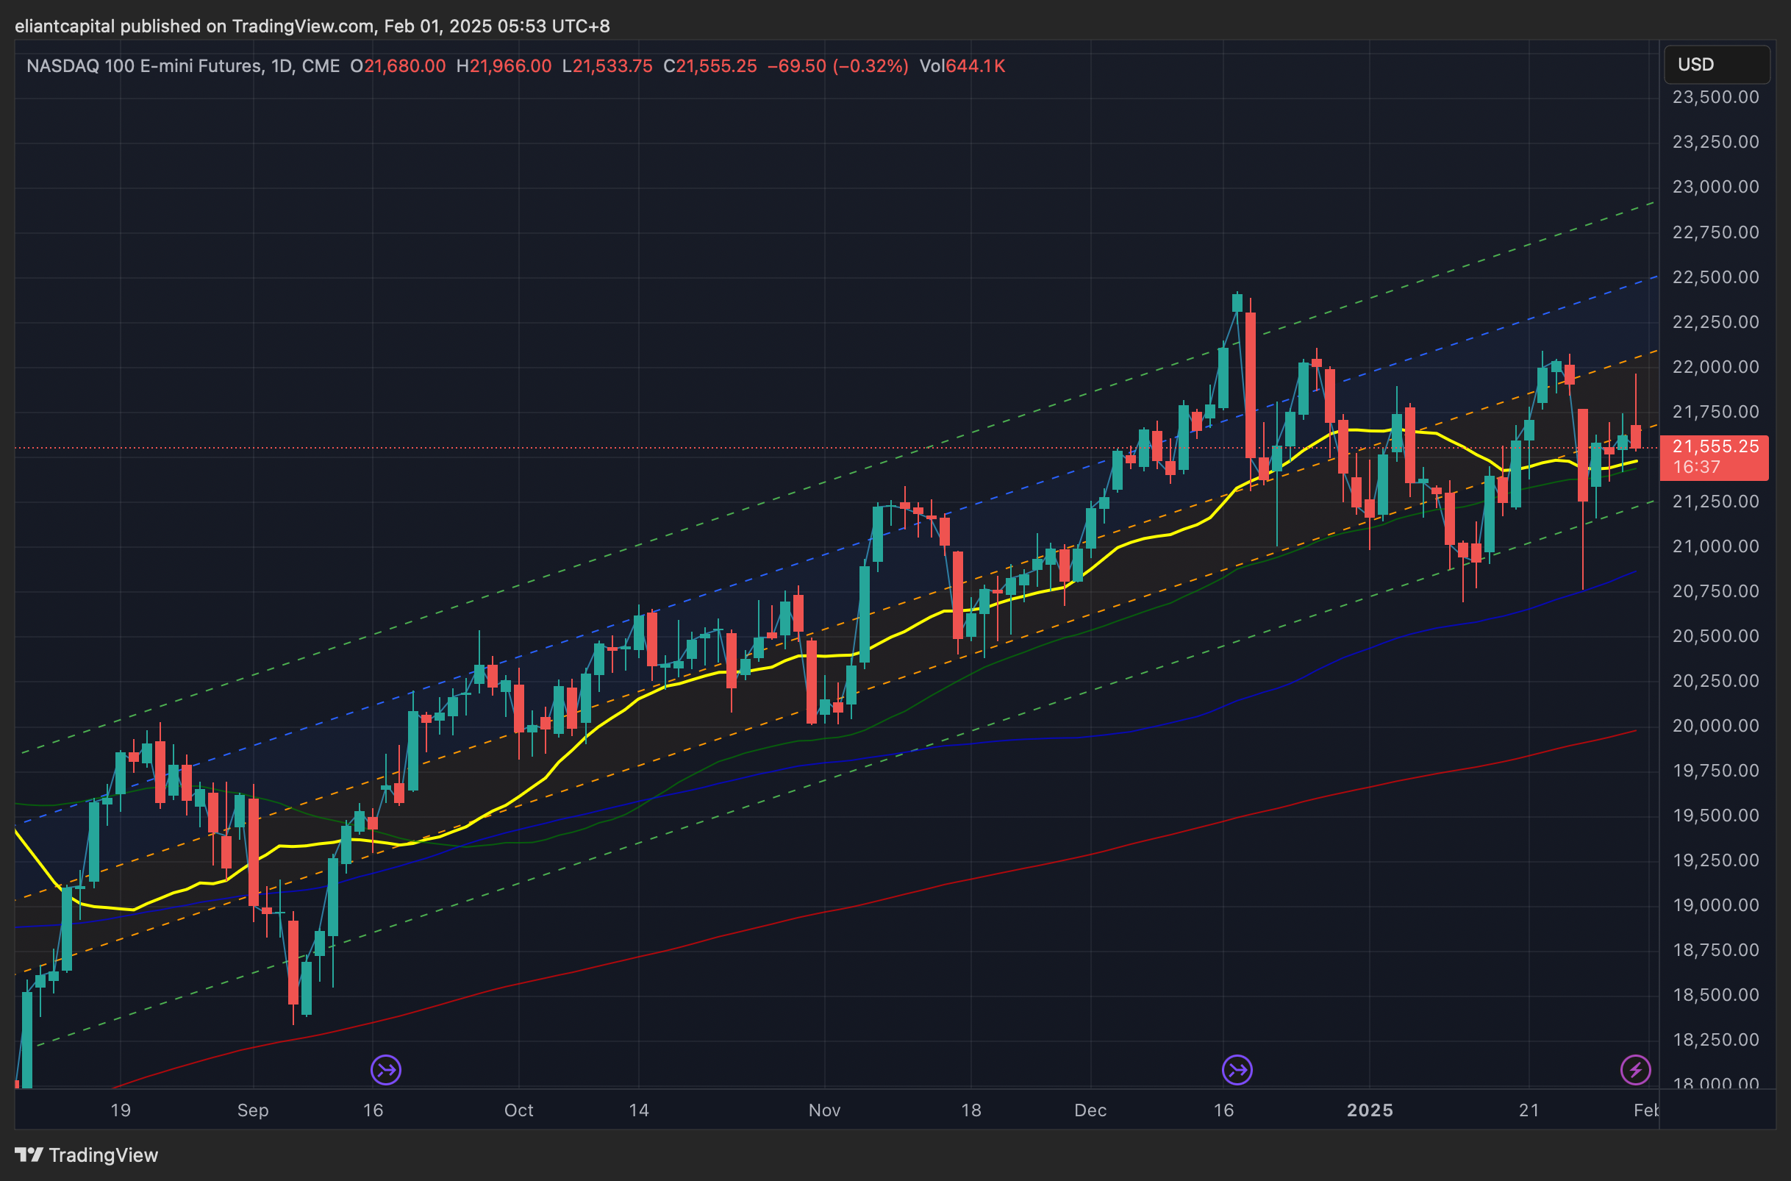Click the contract rollover icon near Dec 16
Viewport: 1791px width, 1181px height.
tap(1237, 1069)
